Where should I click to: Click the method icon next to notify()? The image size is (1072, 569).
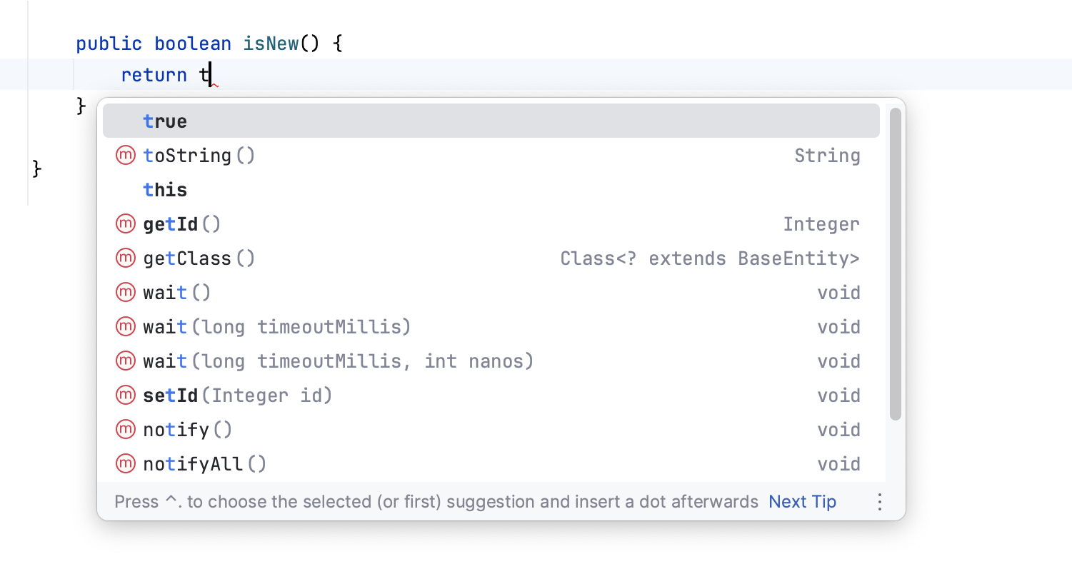click(125, 429)
